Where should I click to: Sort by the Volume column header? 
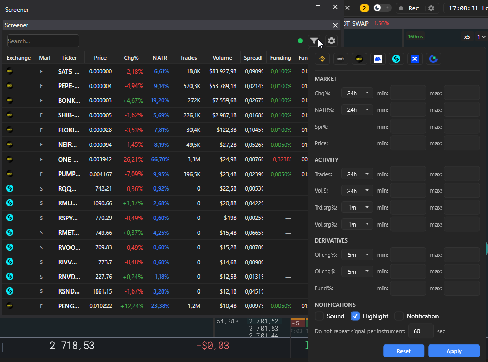click(222, 58)
